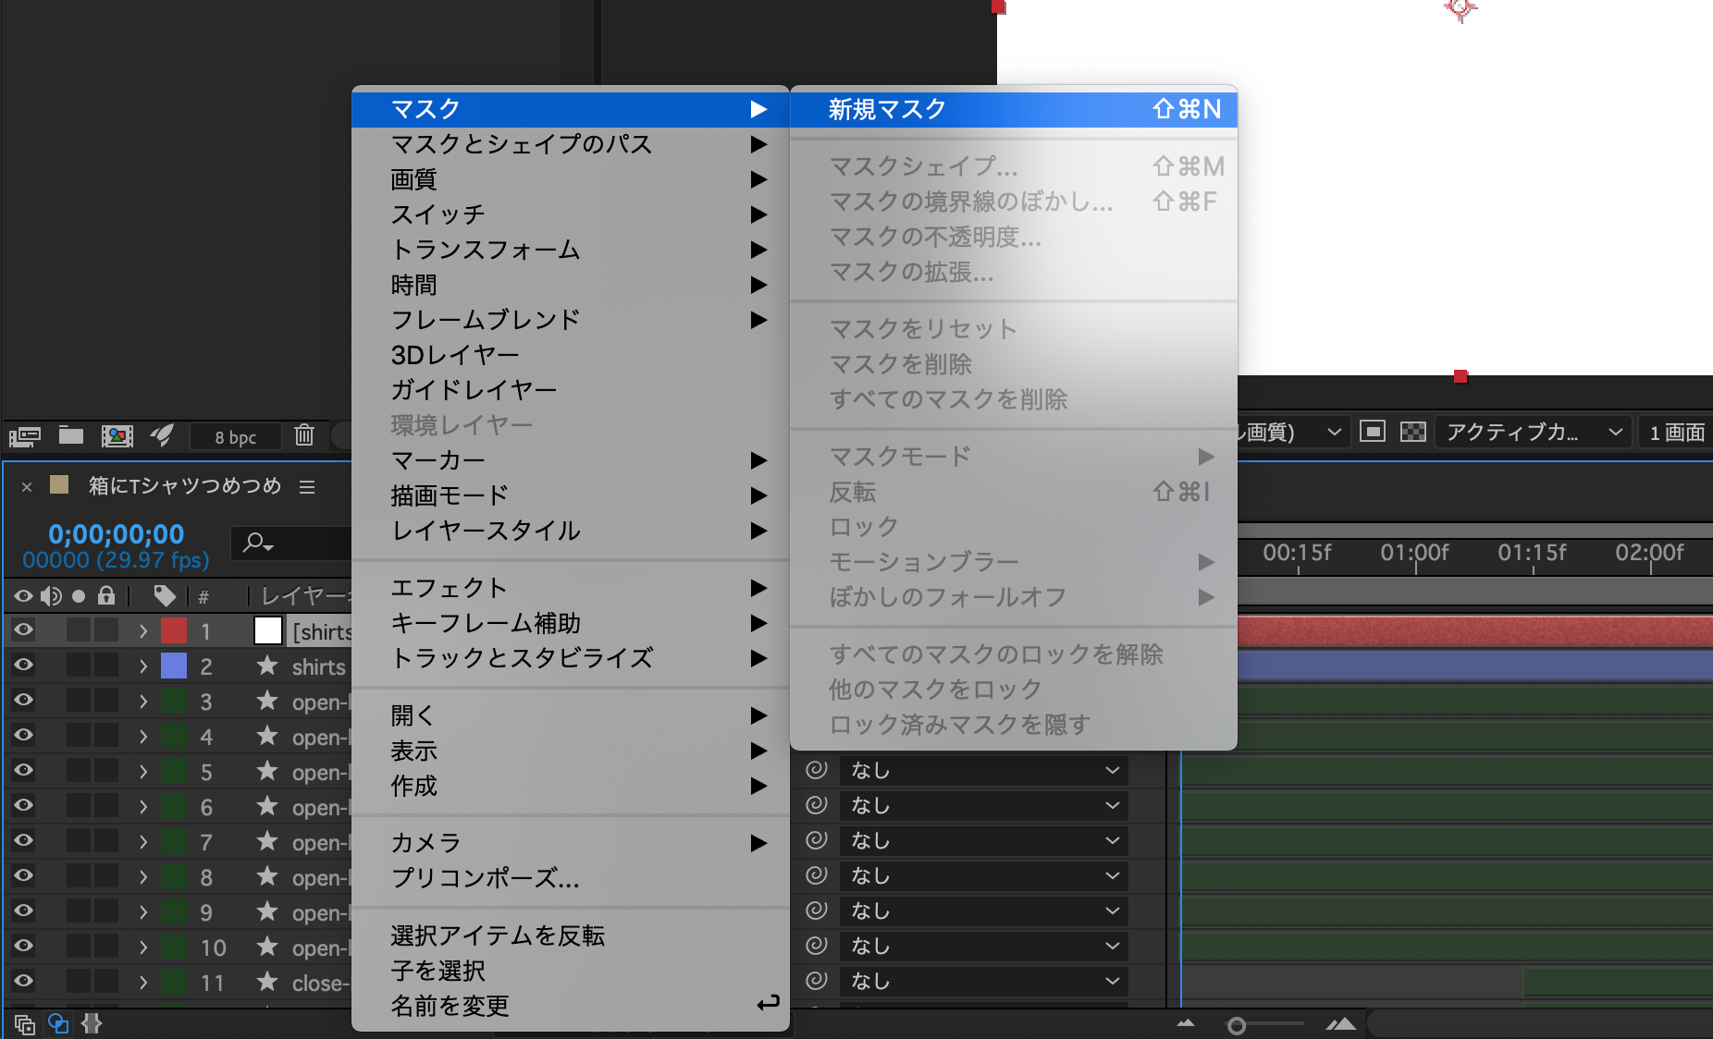Open the アクティブカメラ view dropdown
The width and height of the screenshot is (1713, 1039).
(1533, 432)
